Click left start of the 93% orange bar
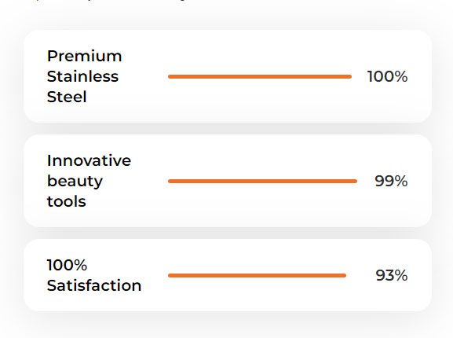The image size is (453, 338). click(170, 276)
